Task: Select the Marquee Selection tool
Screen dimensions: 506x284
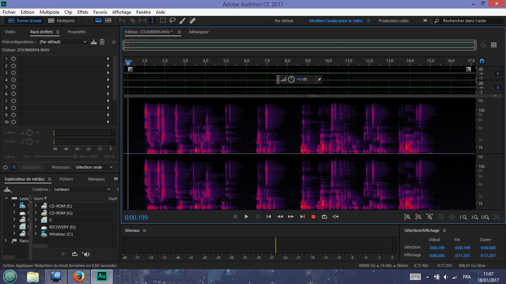Action: (x=163, y=21)
